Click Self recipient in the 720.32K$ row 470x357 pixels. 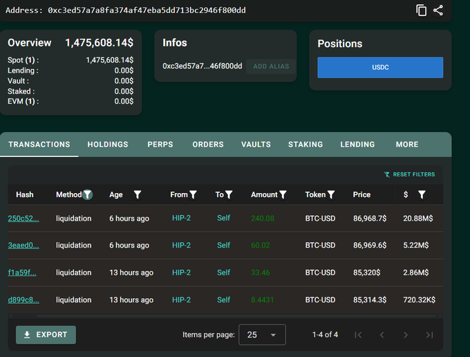point(224,300)
